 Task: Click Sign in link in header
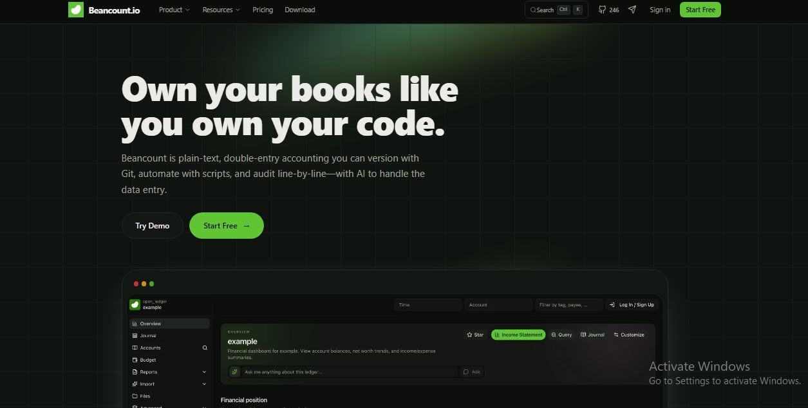pyautogui.click(x=660, y=10)
